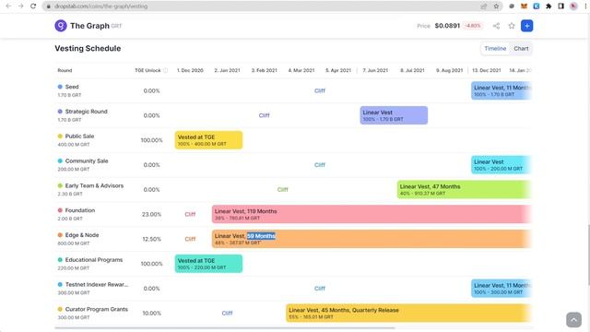Click horizontal timeline scrollbar
The width and height of the screenshot is (590, 332).
pyautogui.click(x=225, y=328)
